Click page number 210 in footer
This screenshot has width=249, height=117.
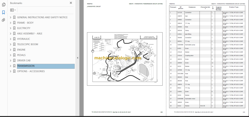(x=244, y=112)
